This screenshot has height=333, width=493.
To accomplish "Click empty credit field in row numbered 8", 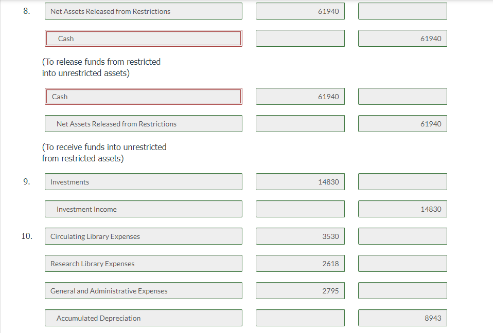I will (x=402, y=11).
